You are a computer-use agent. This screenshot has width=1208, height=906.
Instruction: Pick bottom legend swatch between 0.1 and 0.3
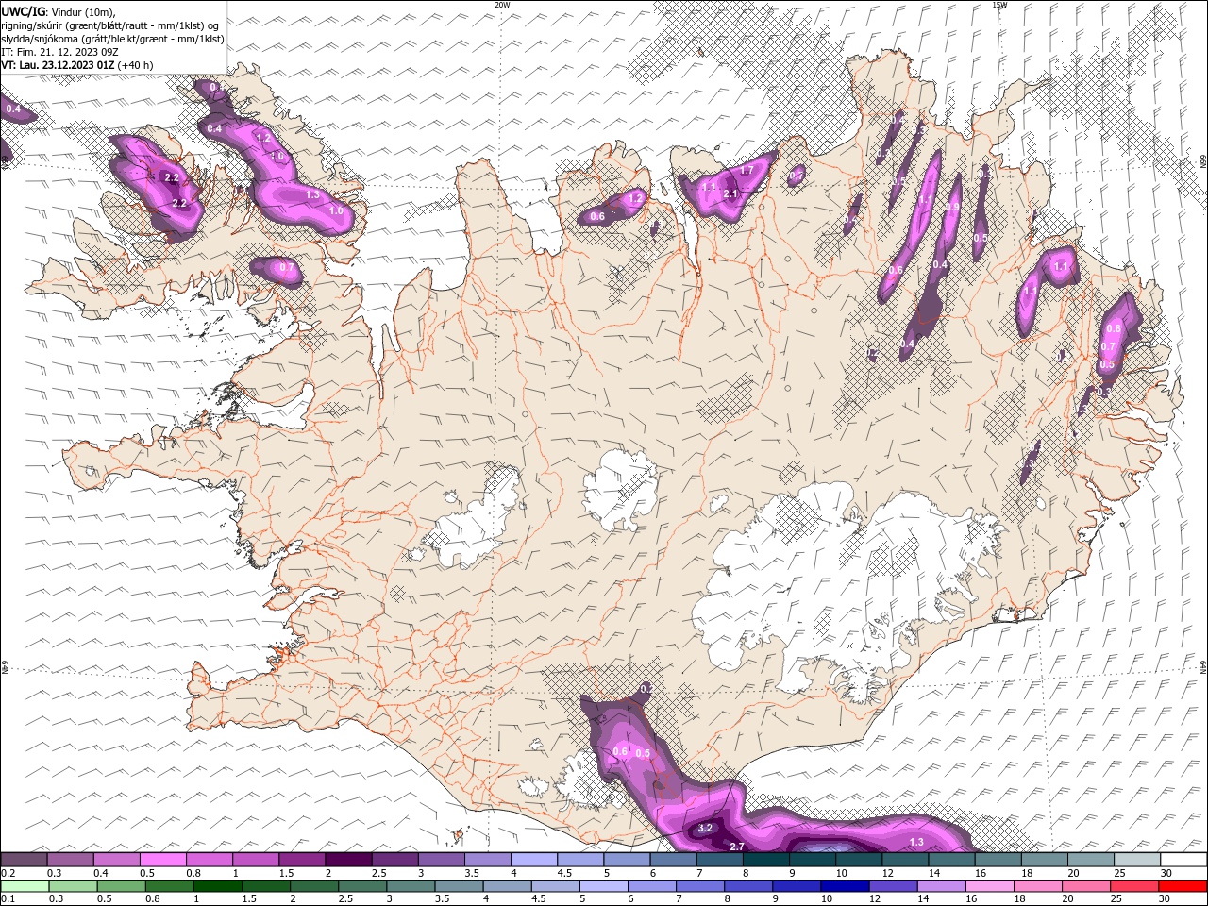coord(25,886)
